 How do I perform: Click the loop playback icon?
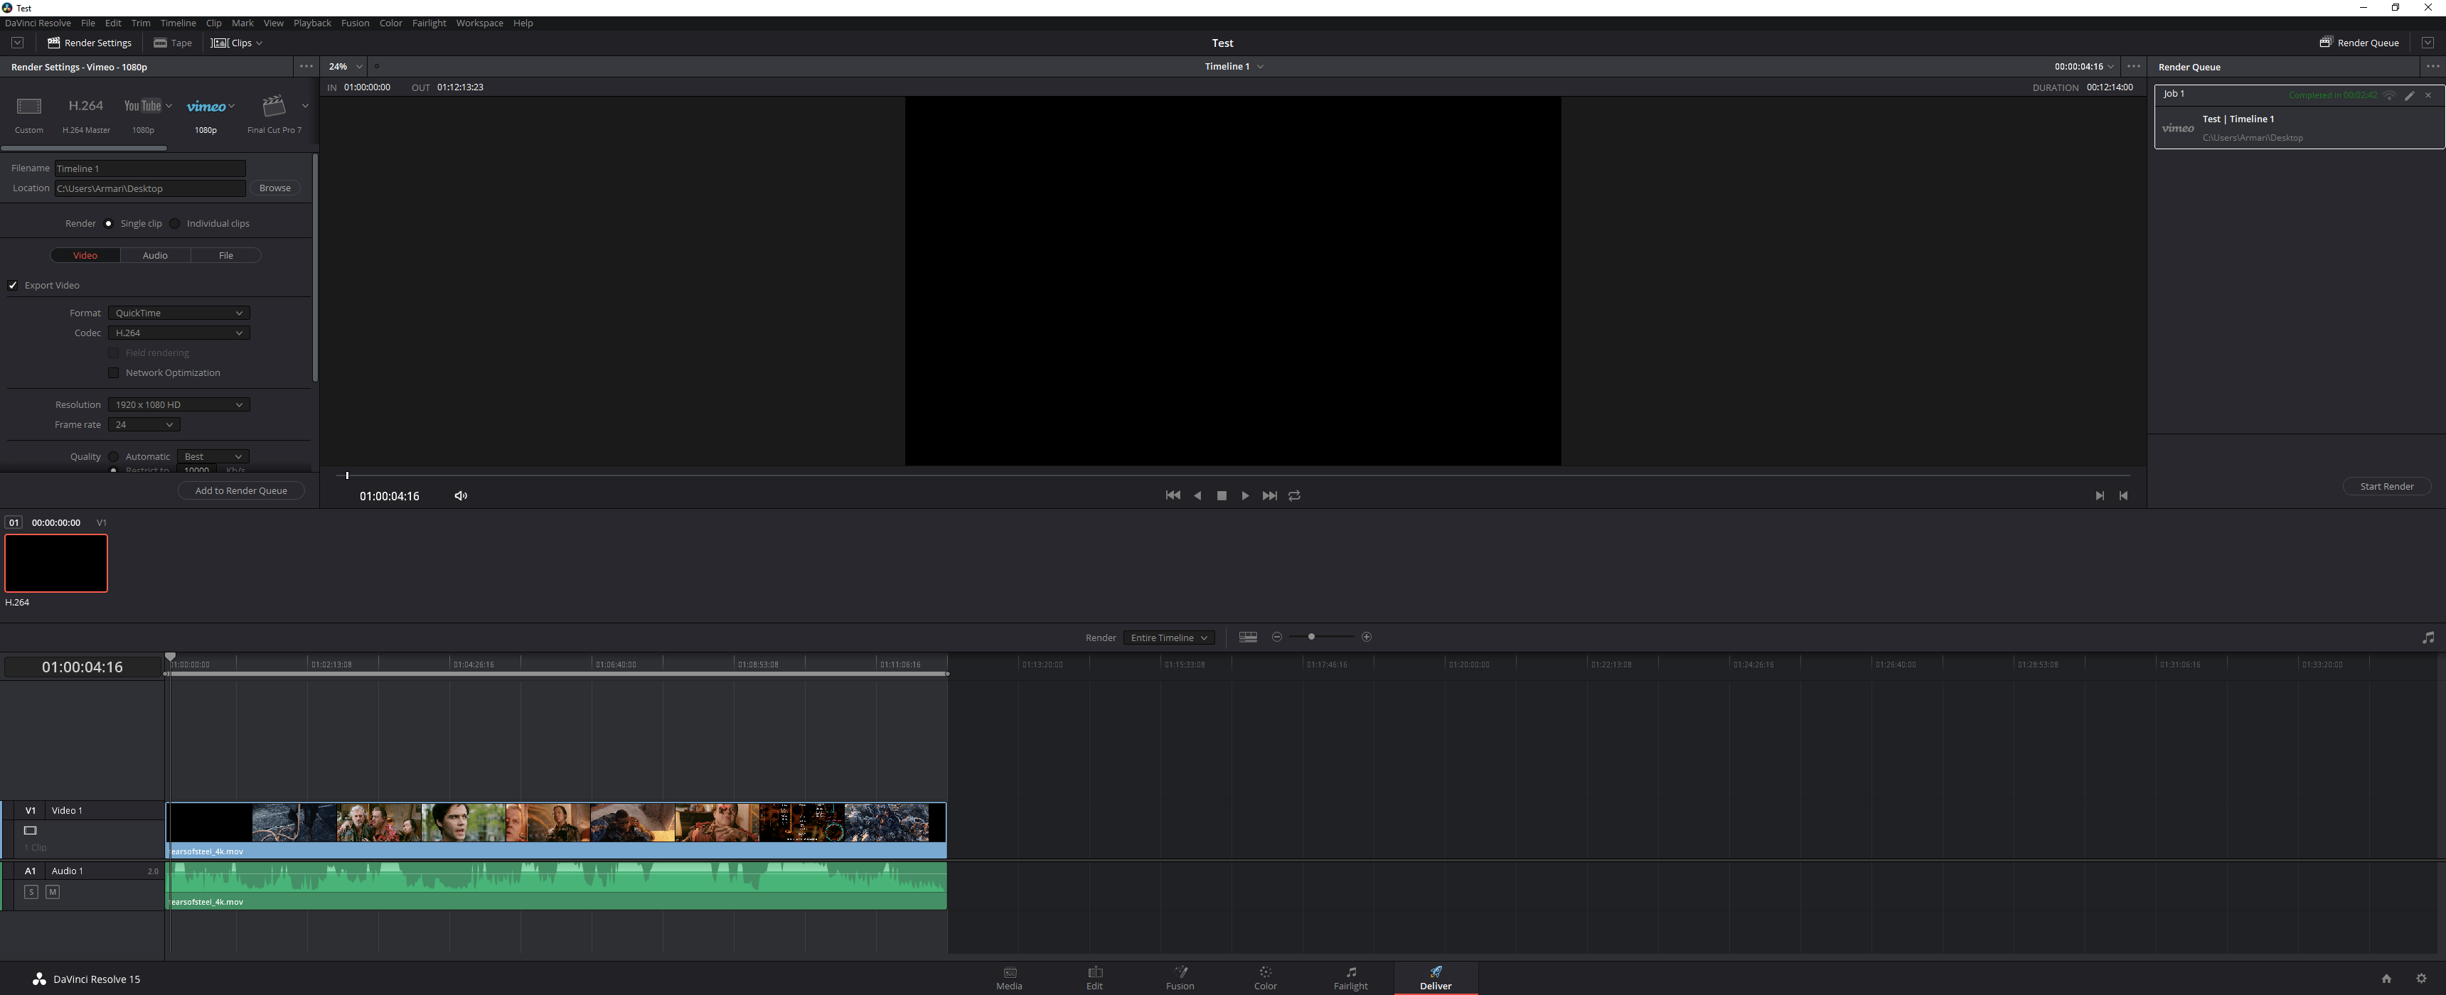tap(1294, 495)
